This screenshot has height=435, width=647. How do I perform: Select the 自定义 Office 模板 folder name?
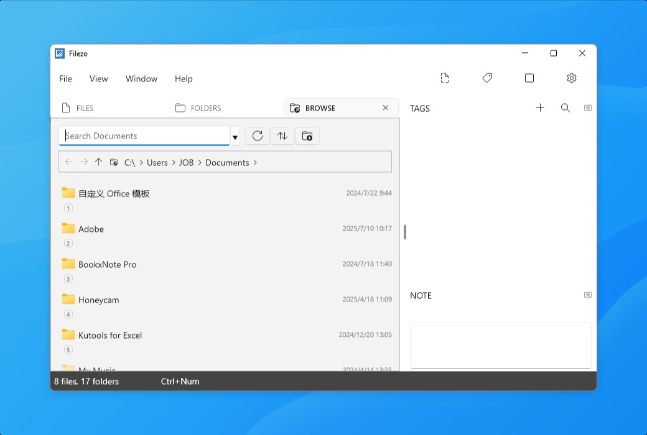[114, 194]
